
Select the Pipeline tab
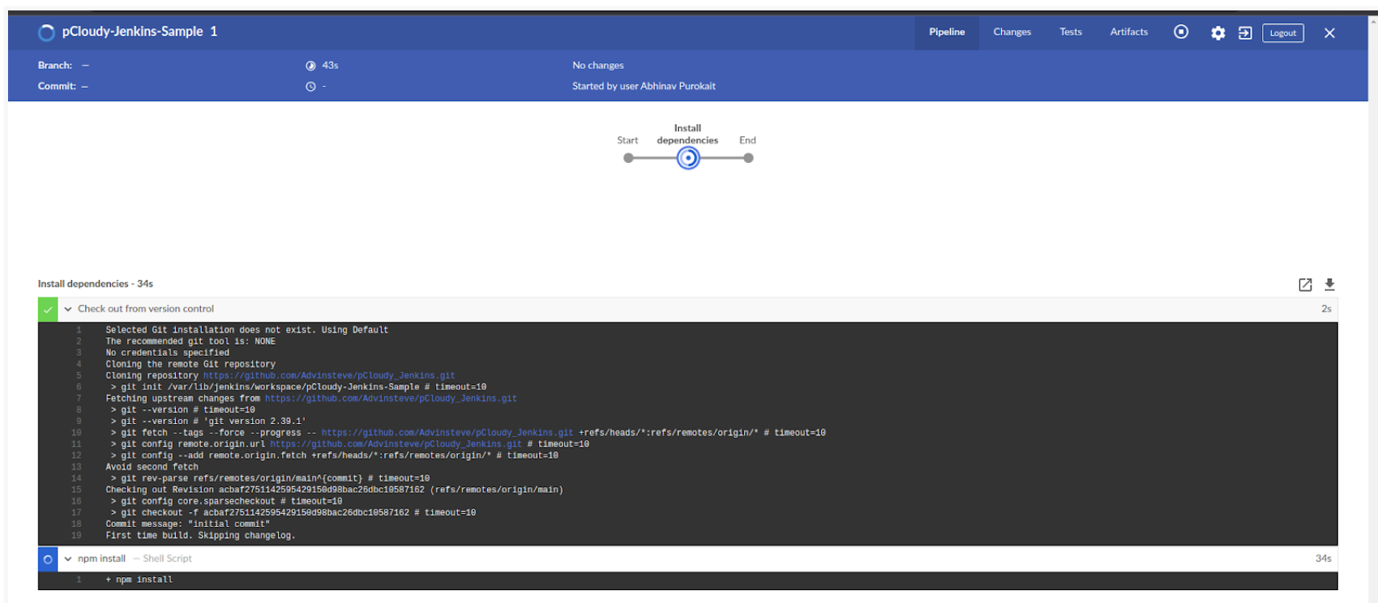pyautogui.click(x=947, y=32)
